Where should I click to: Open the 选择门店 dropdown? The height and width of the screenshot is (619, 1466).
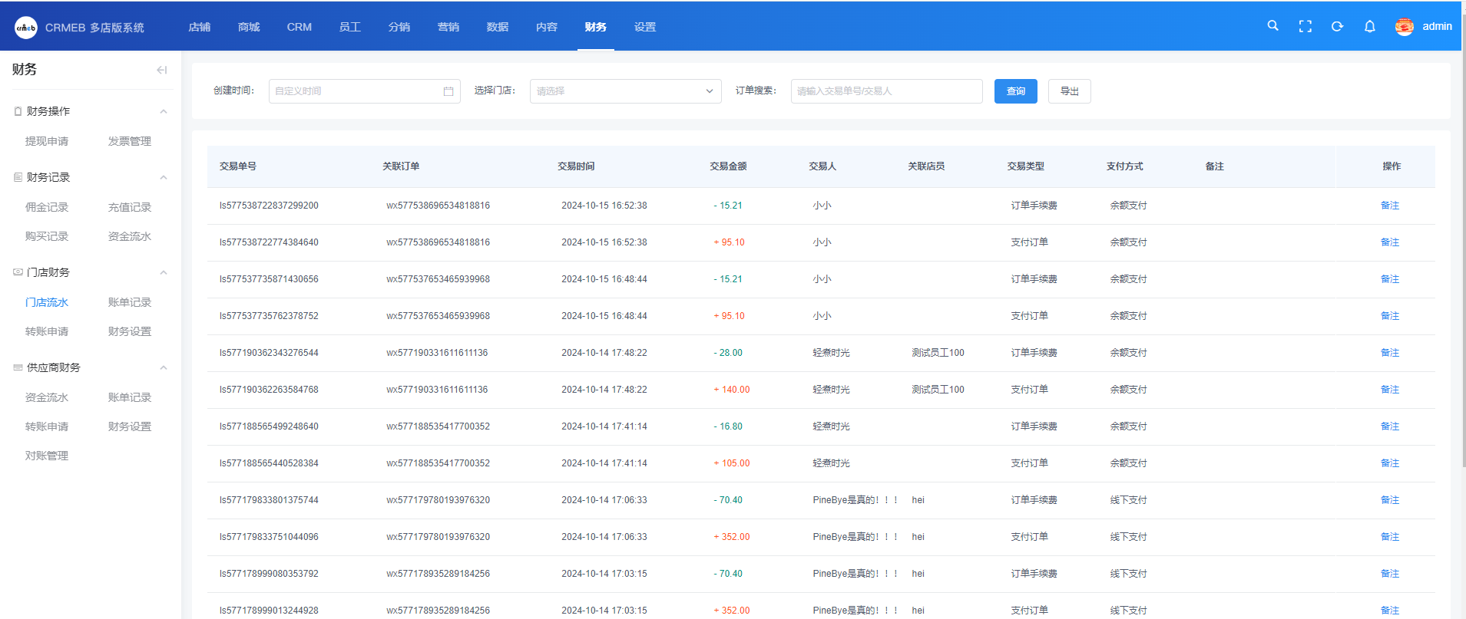[x=625, y=91]
